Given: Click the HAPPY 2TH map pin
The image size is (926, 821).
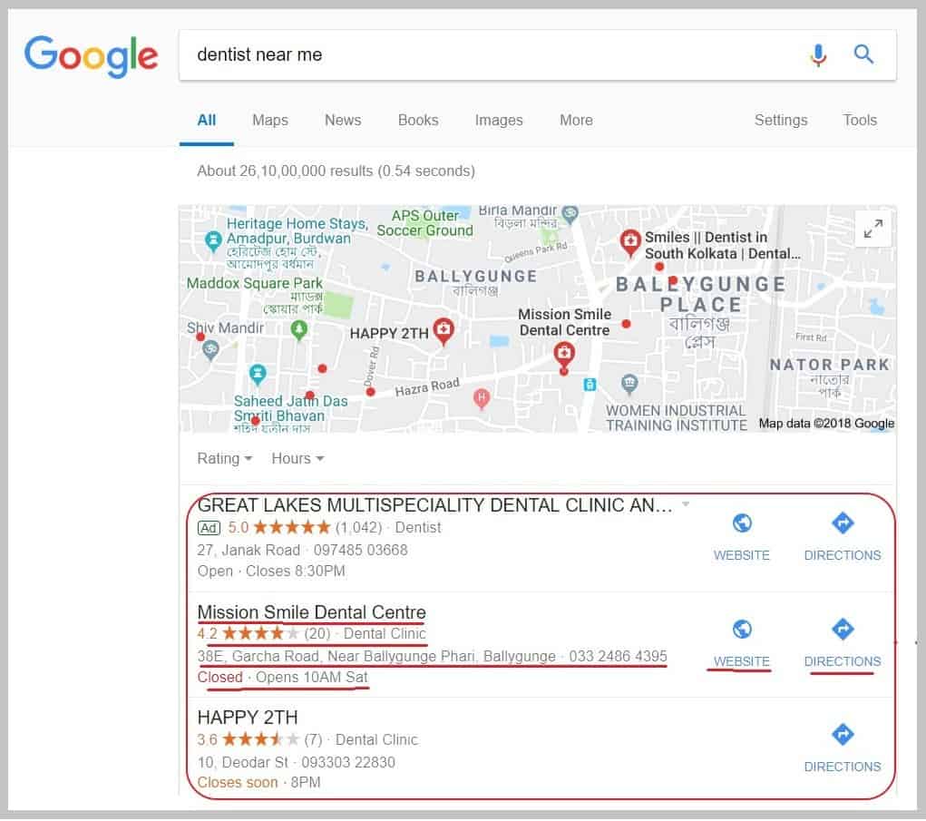Looking at the screenshot, I should pos(444,331).
